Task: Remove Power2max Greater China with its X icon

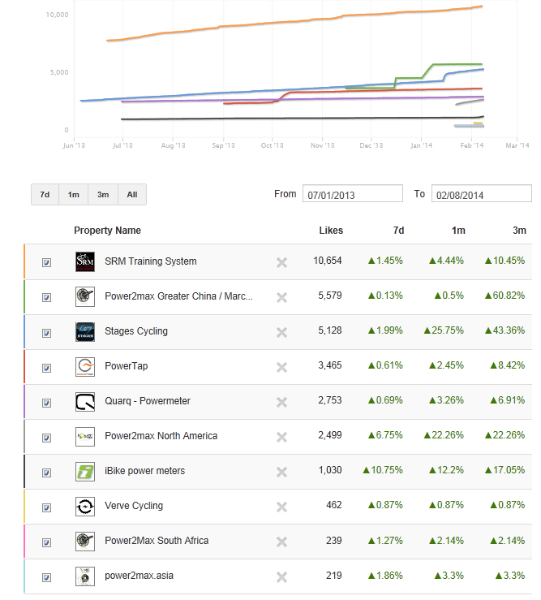Action: click(x=281, y=297)
